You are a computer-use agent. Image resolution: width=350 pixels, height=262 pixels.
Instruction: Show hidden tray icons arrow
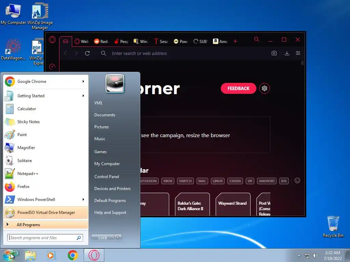[299, 256]
